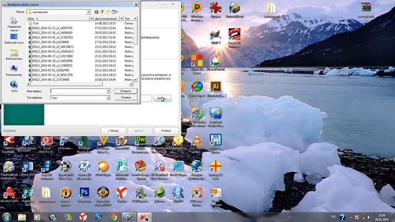Select the GIMP 2 desktop shortcut
The width and height of the screenshot is (395, 222).
215,38
